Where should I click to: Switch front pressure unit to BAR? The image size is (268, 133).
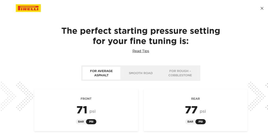[x=81, y=122]
